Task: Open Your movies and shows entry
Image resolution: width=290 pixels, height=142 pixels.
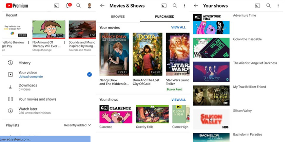Action: coord(49,99)
